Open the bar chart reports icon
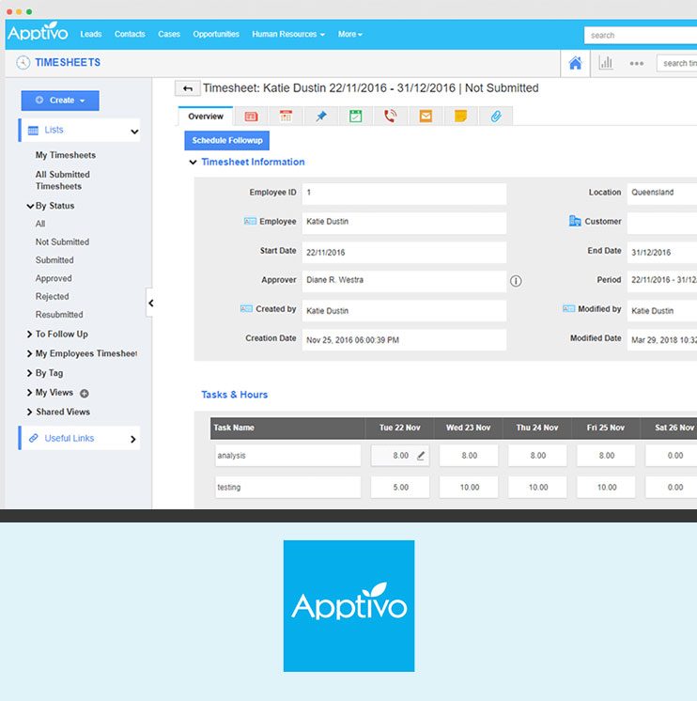 point(606,63)
